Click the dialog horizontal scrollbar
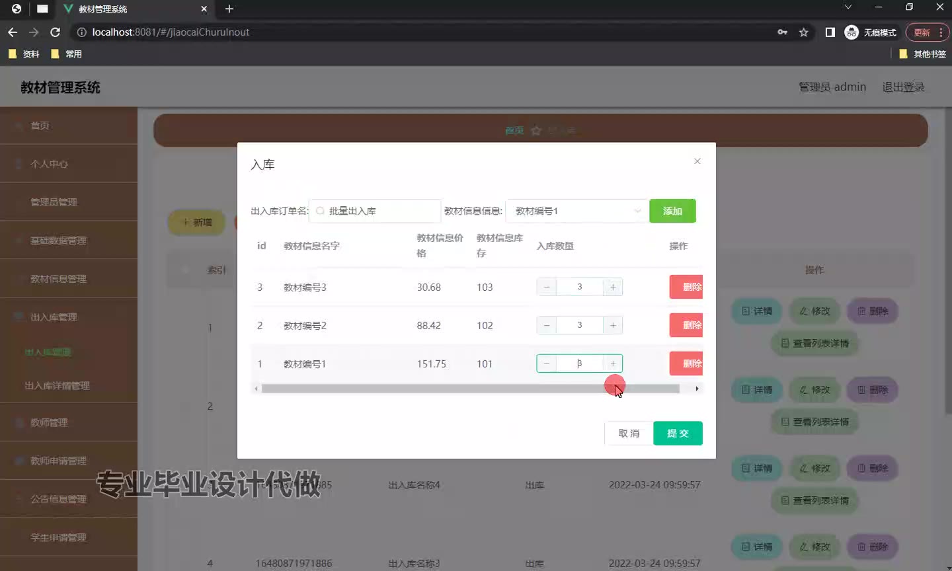The image size is (952, 571). (470, 389)
